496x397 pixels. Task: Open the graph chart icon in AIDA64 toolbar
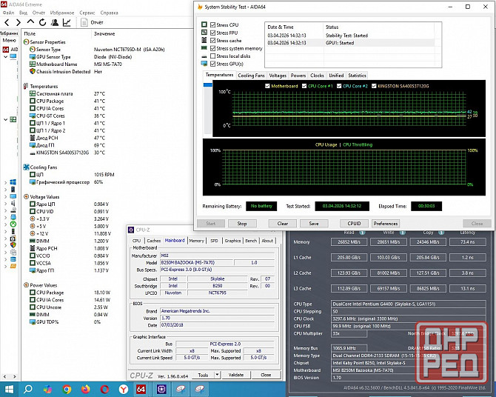click(x=67, y=22)
